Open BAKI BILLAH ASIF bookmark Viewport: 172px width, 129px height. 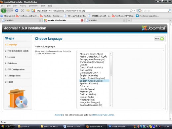coord(99,16)
